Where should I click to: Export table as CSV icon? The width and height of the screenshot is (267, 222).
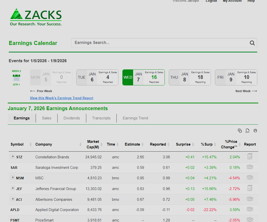coord(247,131)
